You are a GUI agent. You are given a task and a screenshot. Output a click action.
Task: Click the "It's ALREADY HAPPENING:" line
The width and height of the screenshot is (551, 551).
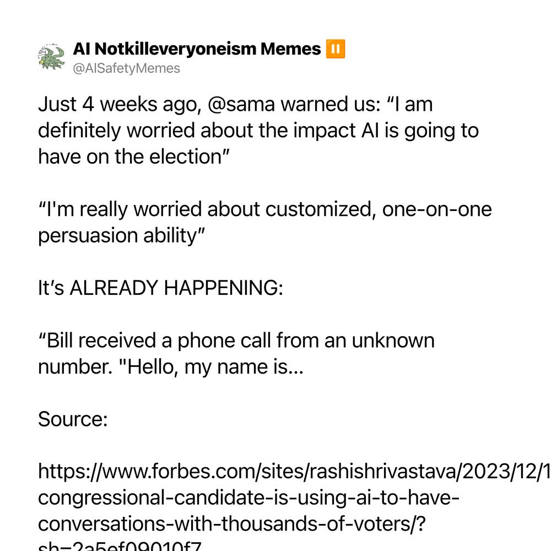tap(160, 288)
